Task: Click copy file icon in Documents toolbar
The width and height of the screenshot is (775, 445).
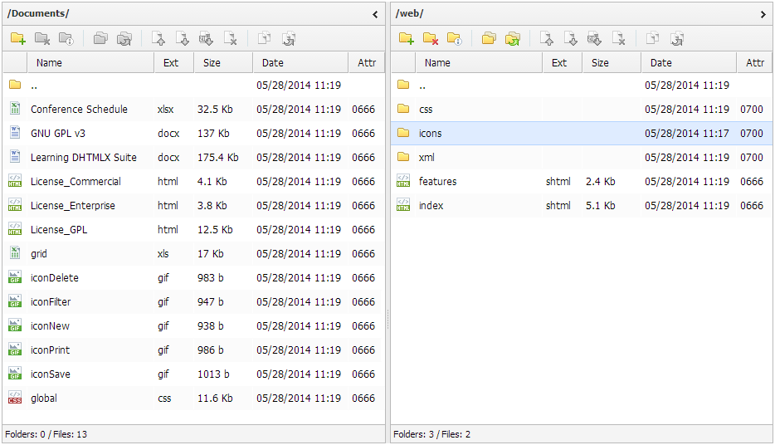Action: click(x=265, y=38)
